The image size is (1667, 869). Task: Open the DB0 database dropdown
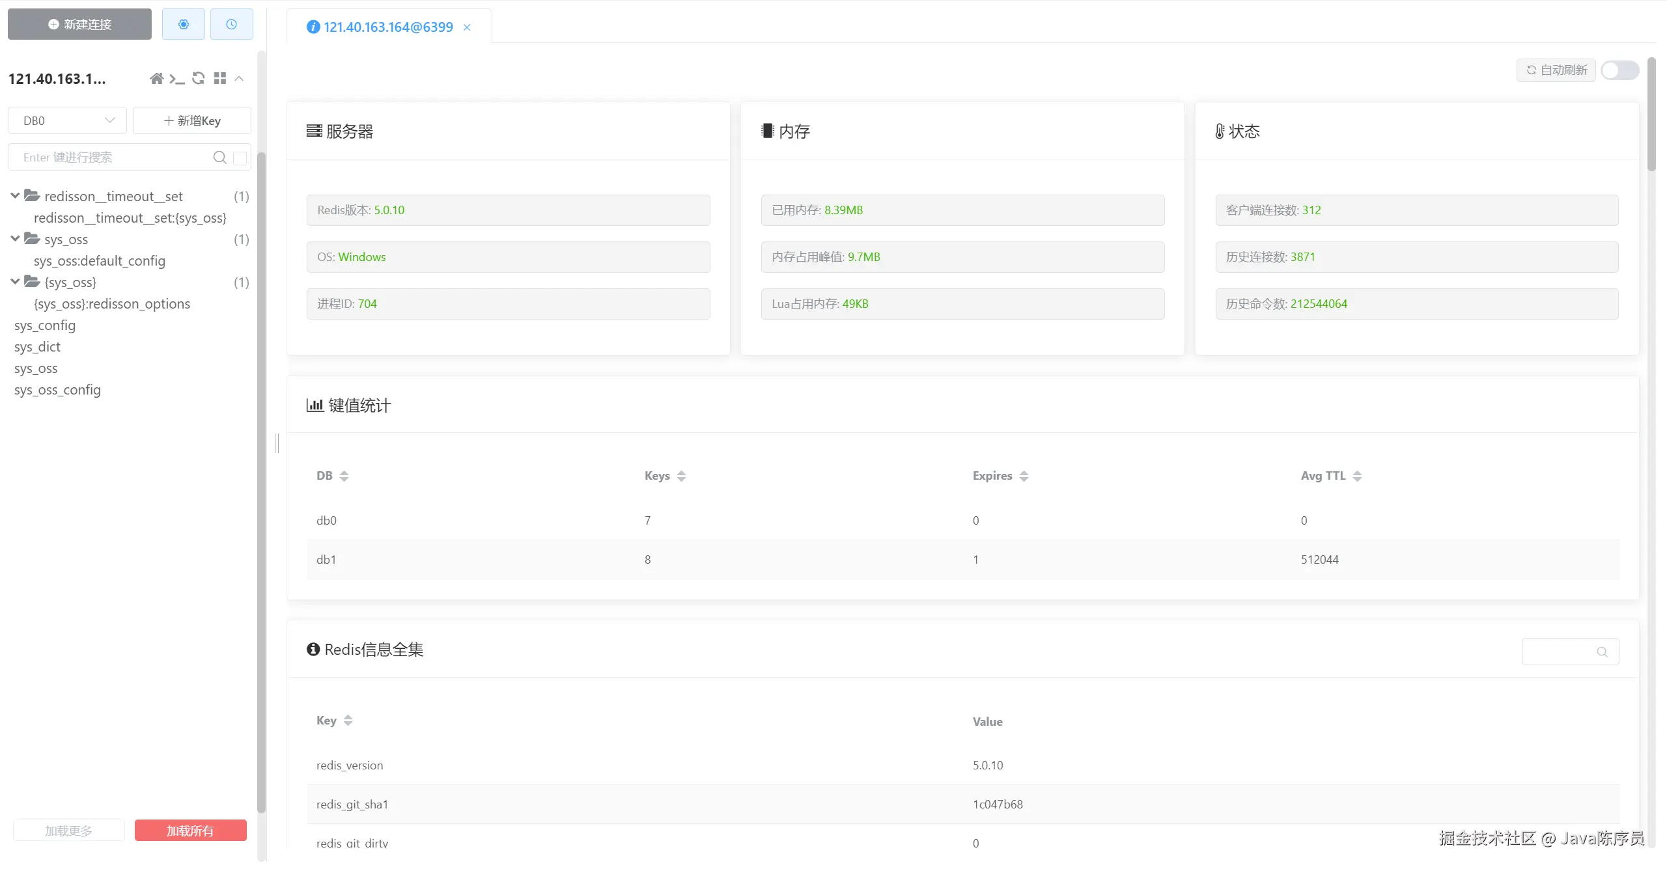(67, 121)
